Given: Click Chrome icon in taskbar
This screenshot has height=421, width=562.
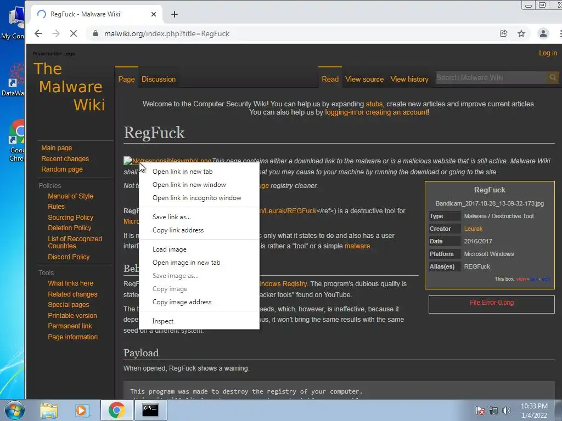Looking at the screenshot, I should coord(116,410).
